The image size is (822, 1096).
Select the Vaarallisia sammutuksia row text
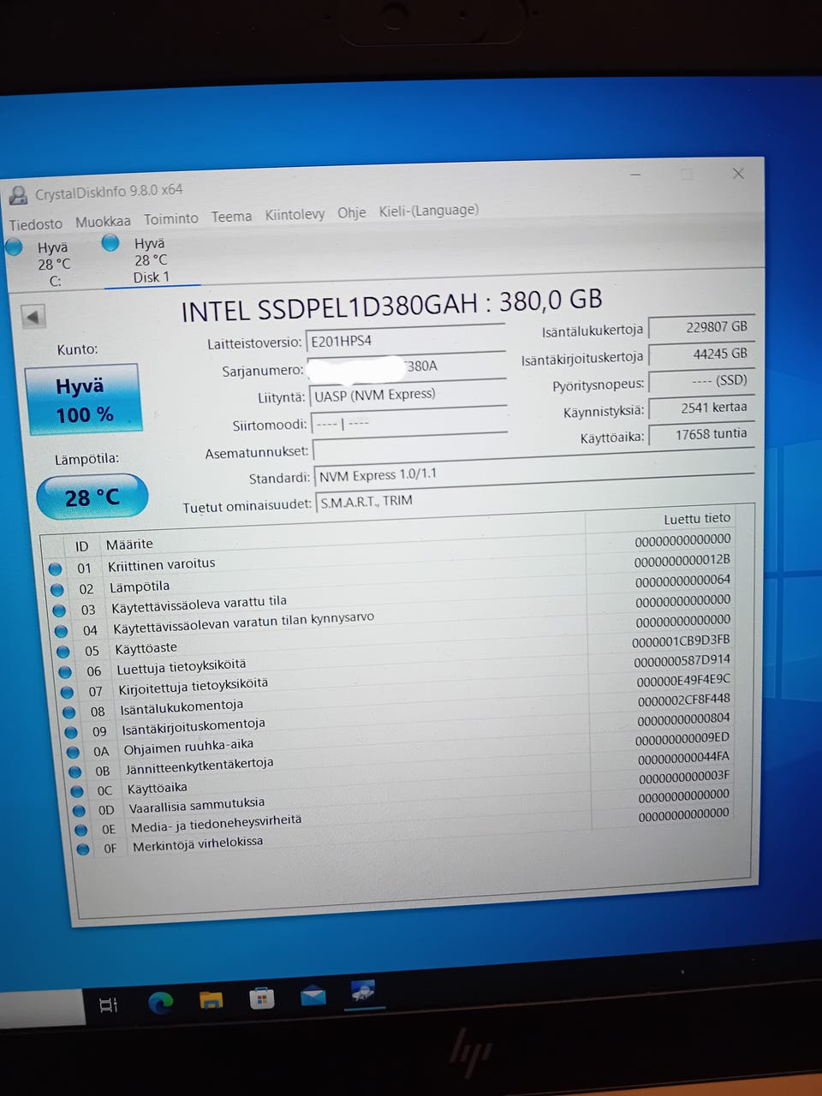(197, 806)
